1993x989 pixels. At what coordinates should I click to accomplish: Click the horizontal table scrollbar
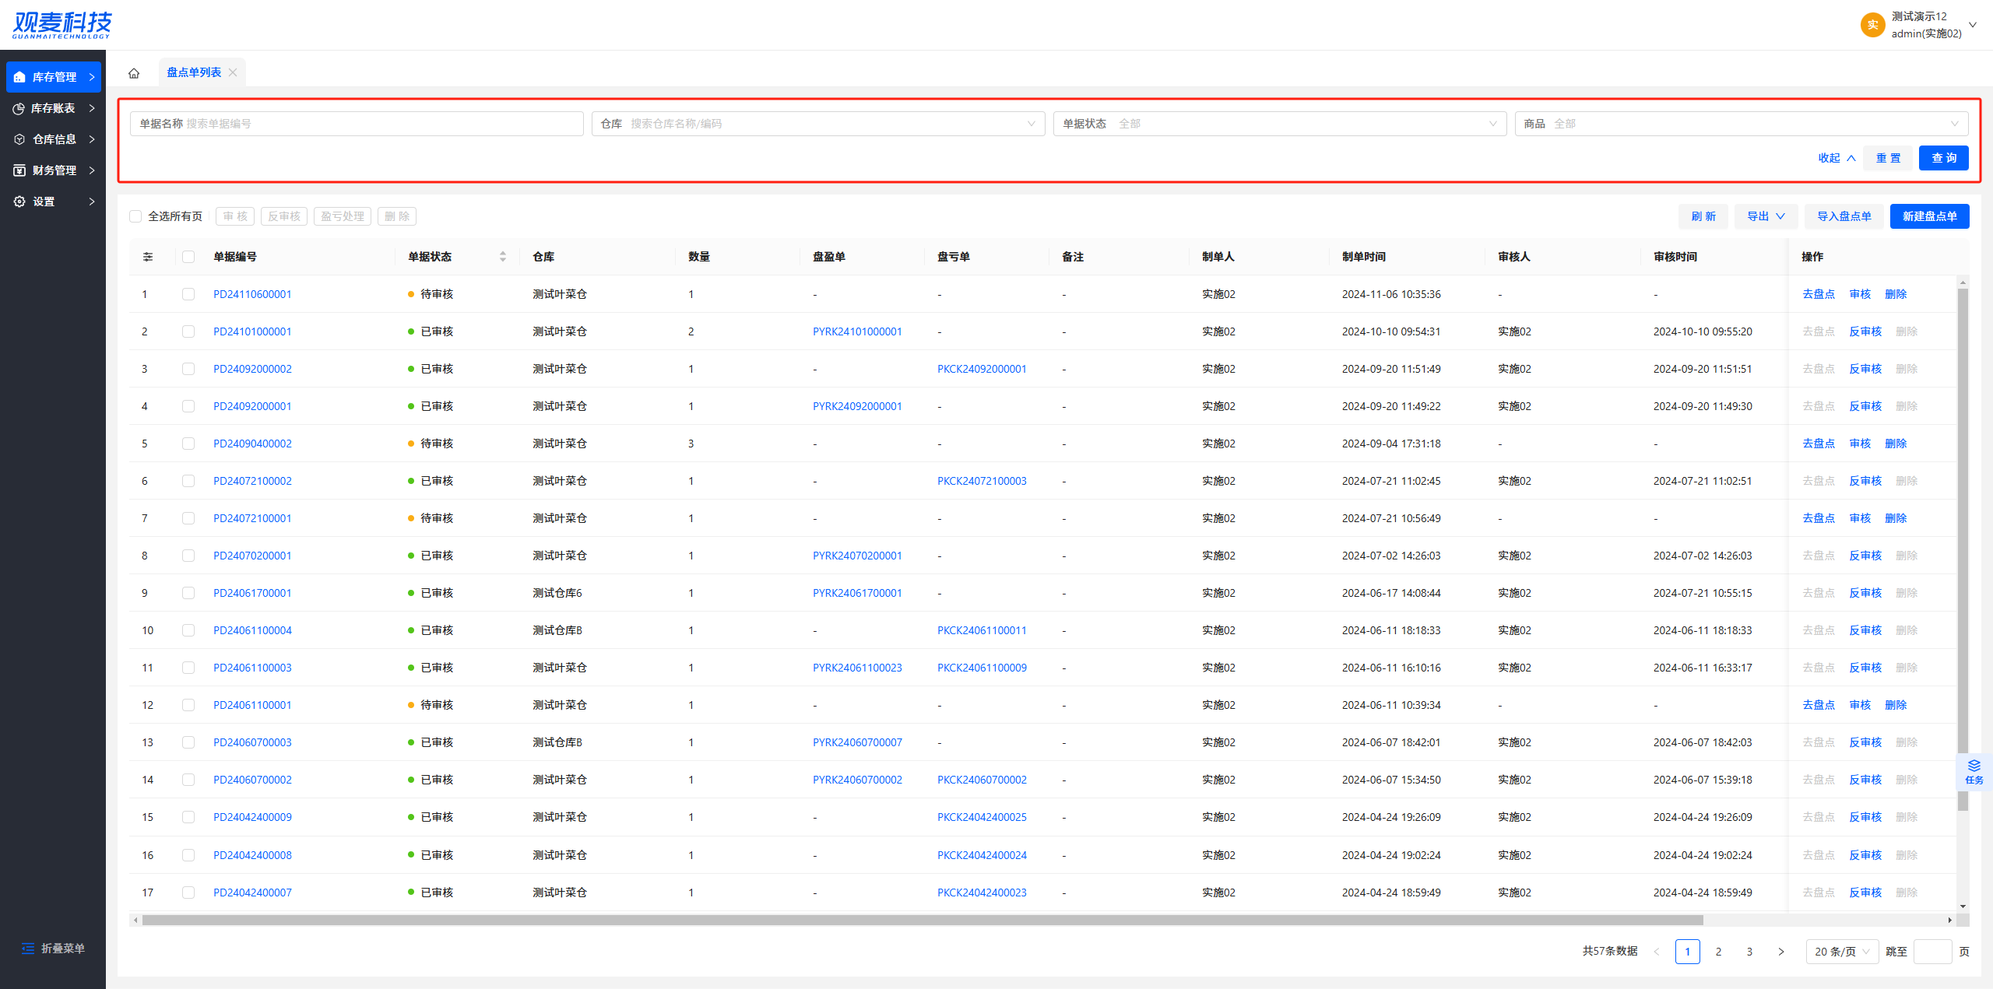(x=923, y=920)
